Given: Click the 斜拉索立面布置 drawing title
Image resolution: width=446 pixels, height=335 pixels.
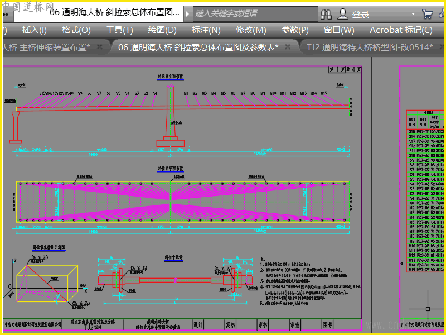Looking at the screenshot, I should click(x=171, y=76).
